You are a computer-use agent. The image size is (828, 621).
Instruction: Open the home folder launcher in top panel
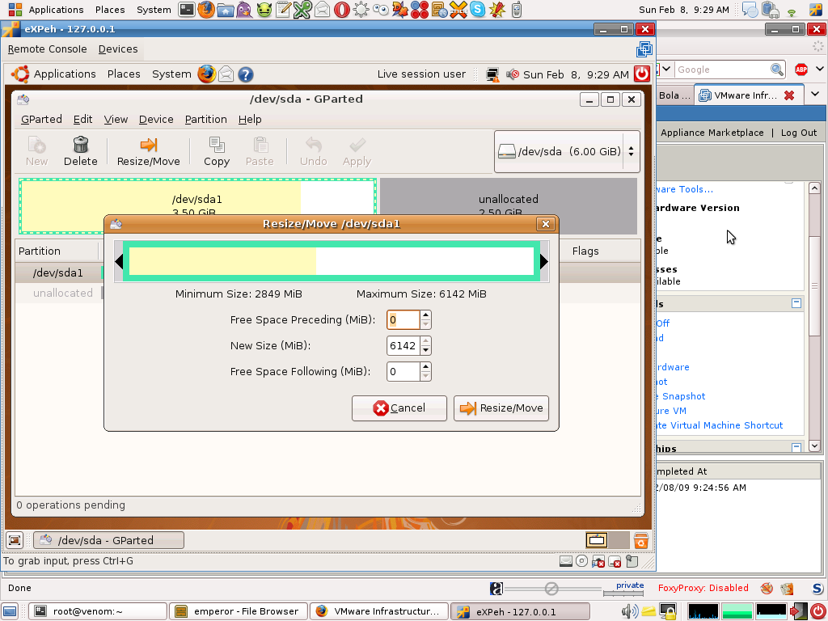pyautogui.click(x=226, y=10)
